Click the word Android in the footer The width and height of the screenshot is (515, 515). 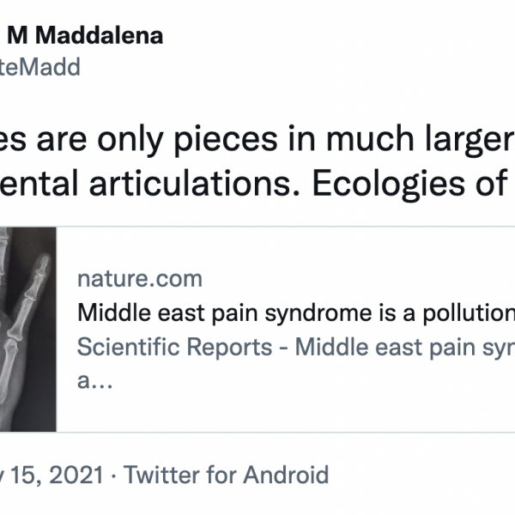coord(286,474)
